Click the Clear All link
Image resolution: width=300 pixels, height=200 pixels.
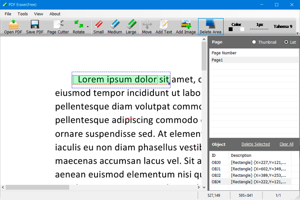coord(287,144)
